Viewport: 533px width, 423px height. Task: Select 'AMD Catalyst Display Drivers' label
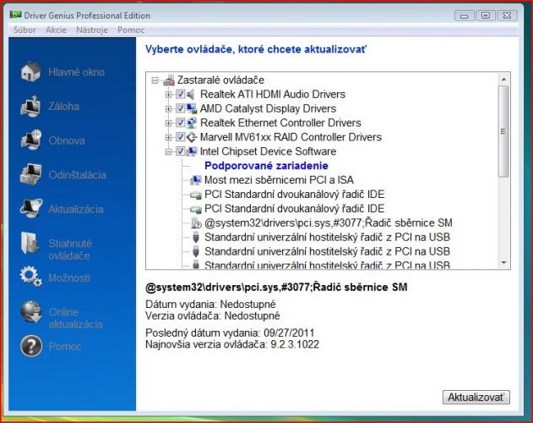click(268, 108)
